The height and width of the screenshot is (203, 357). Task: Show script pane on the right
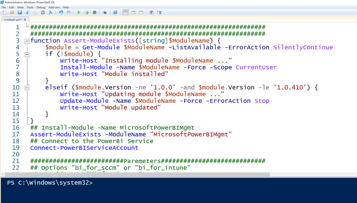(134, 13)
